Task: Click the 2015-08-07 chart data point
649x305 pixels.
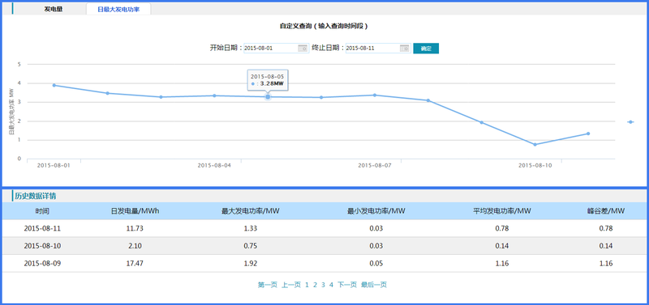Action: tap(375, 95)
